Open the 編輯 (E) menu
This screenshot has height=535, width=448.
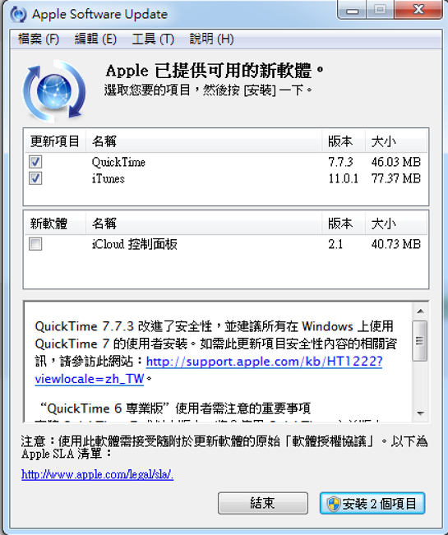coord(95,39)
